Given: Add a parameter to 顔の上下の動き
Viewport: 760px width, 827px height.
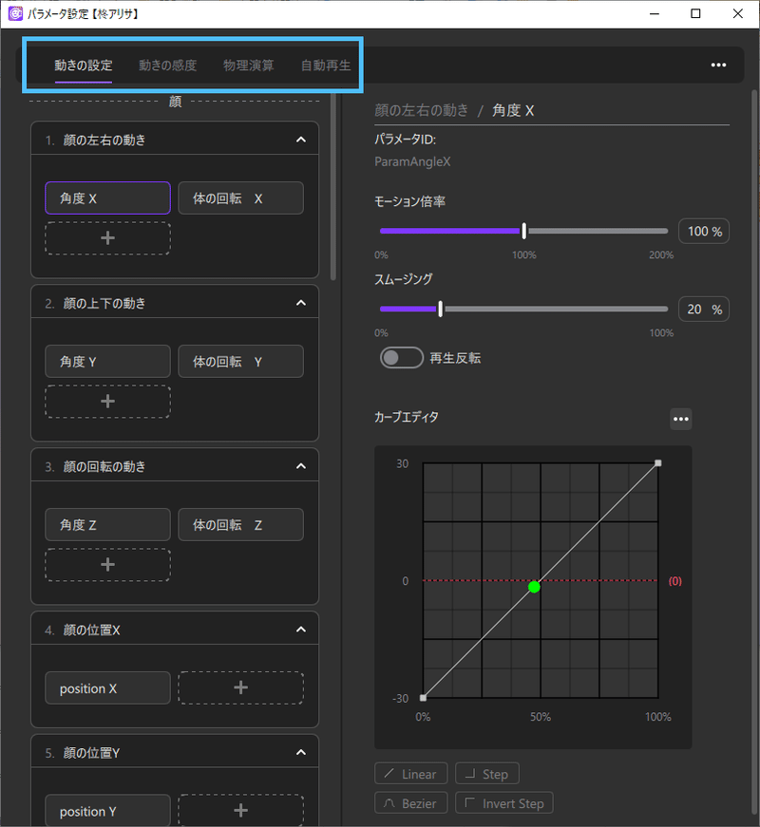Looking at the screenshot, I should (x=107, y=402).
